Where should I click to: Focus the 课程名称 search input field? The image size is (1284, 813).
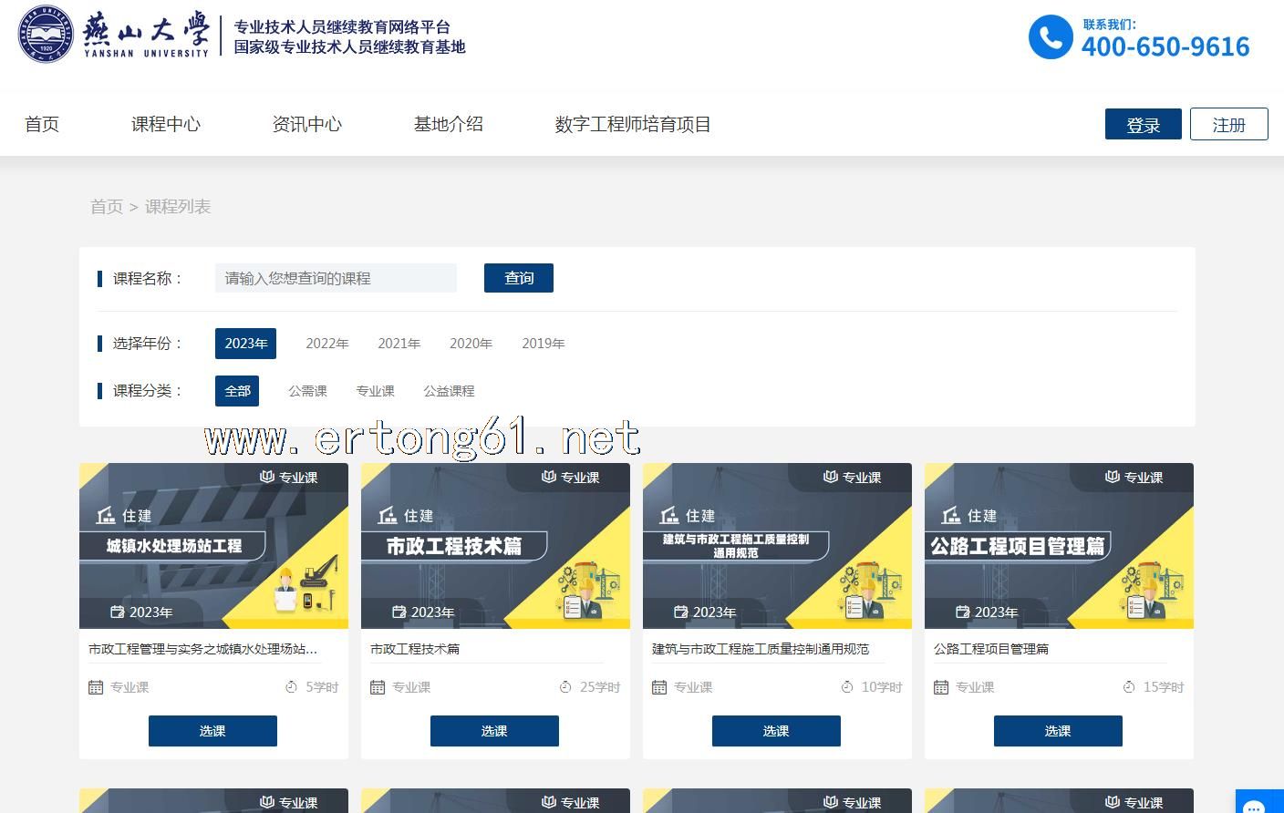coord(335,278)
